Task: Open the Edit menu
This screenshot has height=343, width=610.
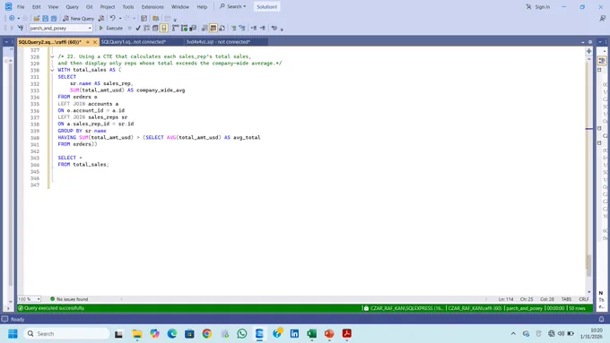Action: [x=36, y=7]
